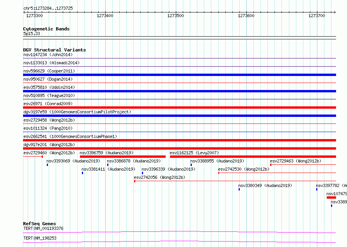Click the 1273300 ruler coordinate
The image size is (347, 247).
34,16
